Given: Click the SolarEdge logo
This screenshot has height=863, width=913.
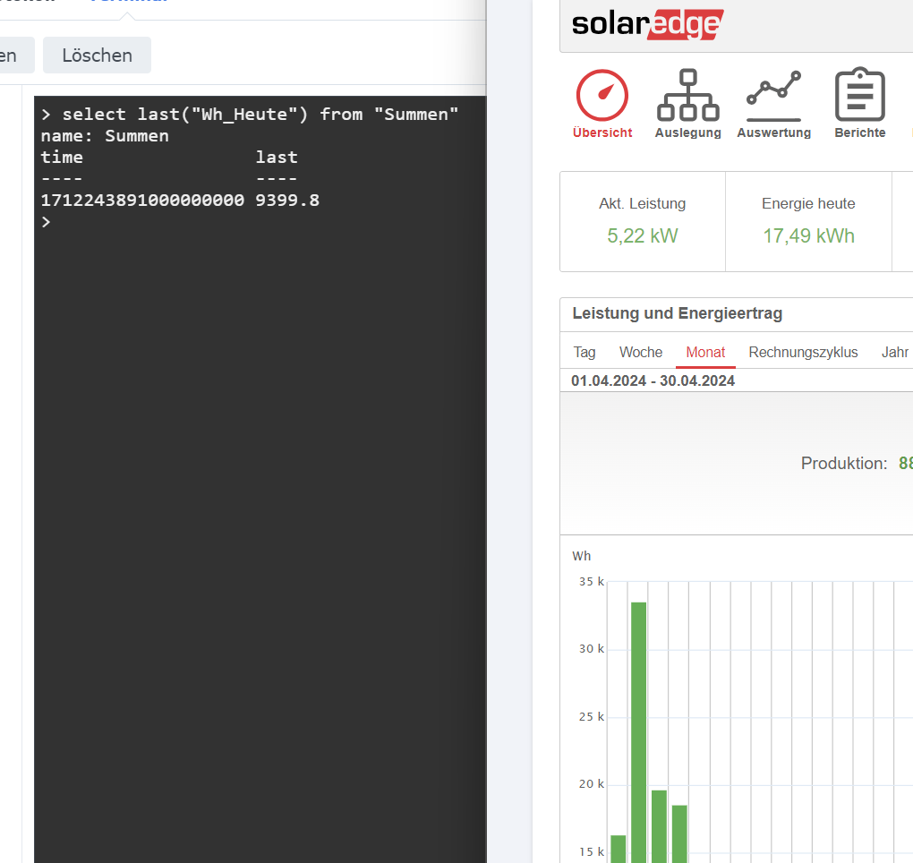Looking at the screenshot, I should pyautogui.click(x=647, y=24).
